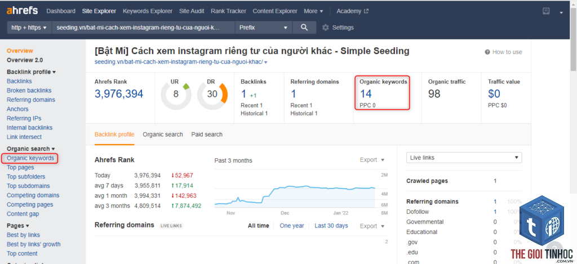Open the Prefix mode dropdown
Screen dimensions: 577x264
click(x=264, y=28)
